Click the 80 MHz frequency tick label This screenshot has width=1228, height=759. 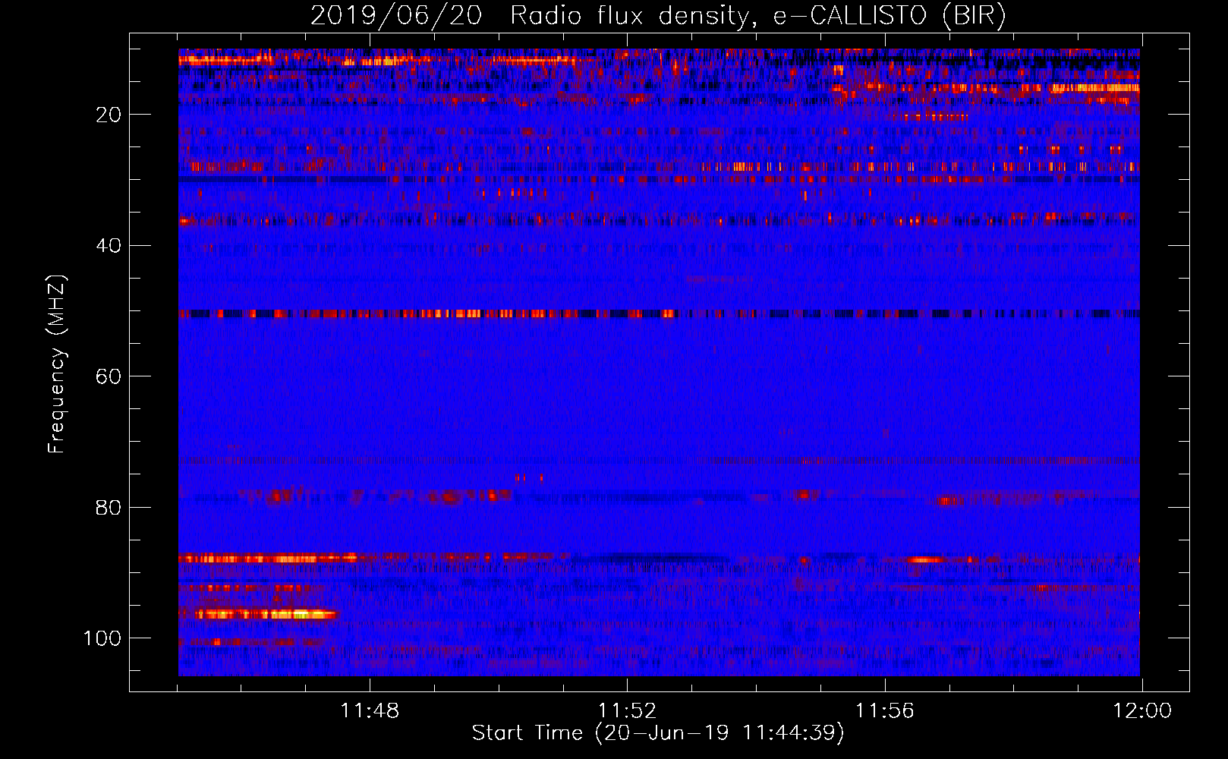pyautogui.click(x=109, y=508)
